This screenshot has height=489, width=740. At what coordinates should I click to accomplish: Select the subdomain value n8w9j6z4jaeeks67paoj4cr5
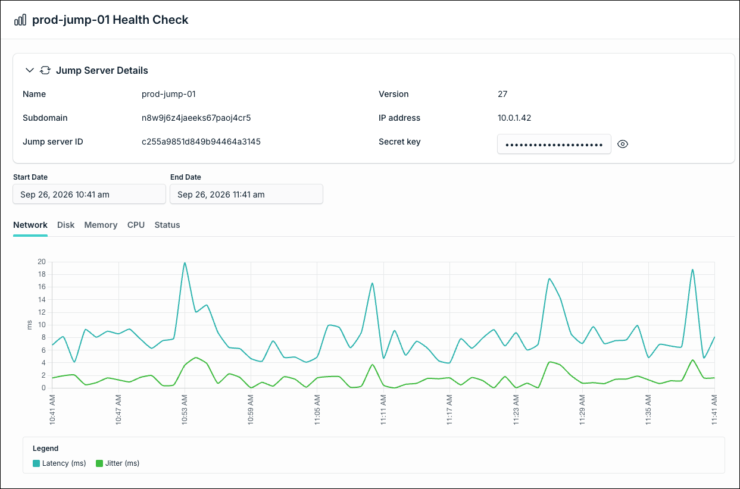(196, 118)
